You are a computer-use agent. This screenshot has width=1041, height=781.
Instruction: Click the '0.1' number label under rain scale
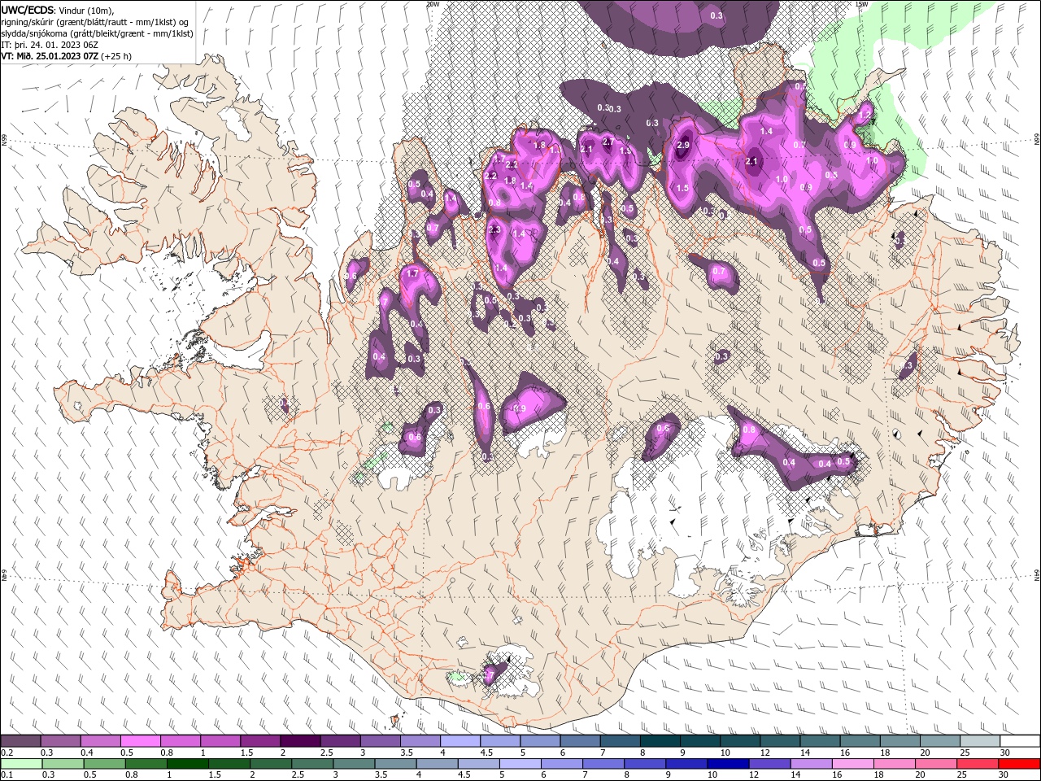[x=7, y=774]
